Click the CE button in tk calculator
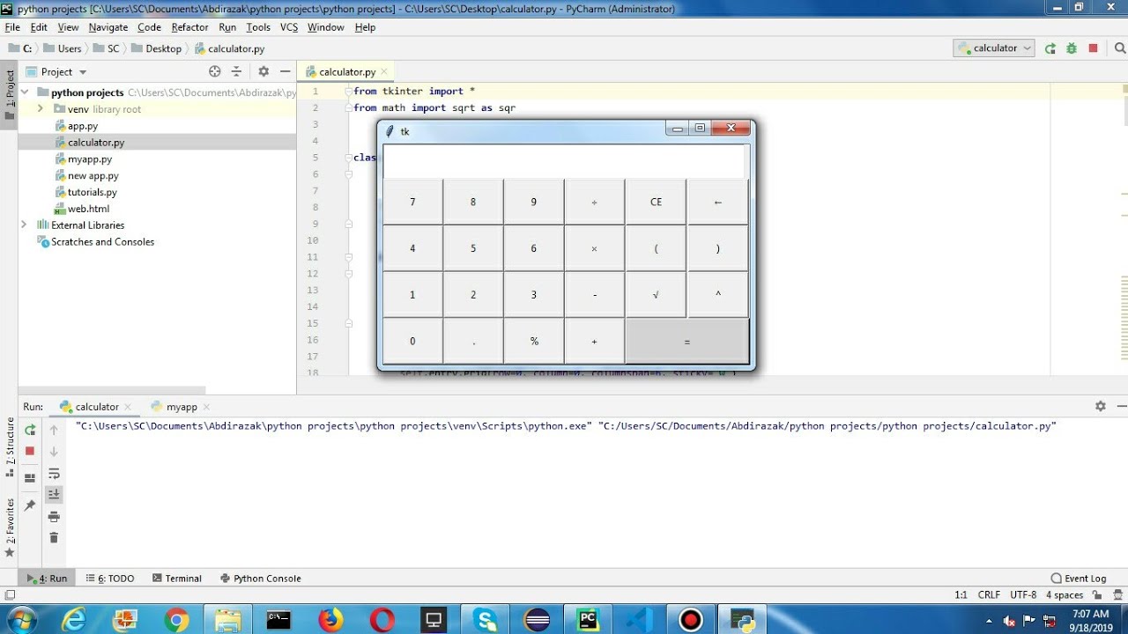This screenshot has height=634, width=1128. coord(656,202)
